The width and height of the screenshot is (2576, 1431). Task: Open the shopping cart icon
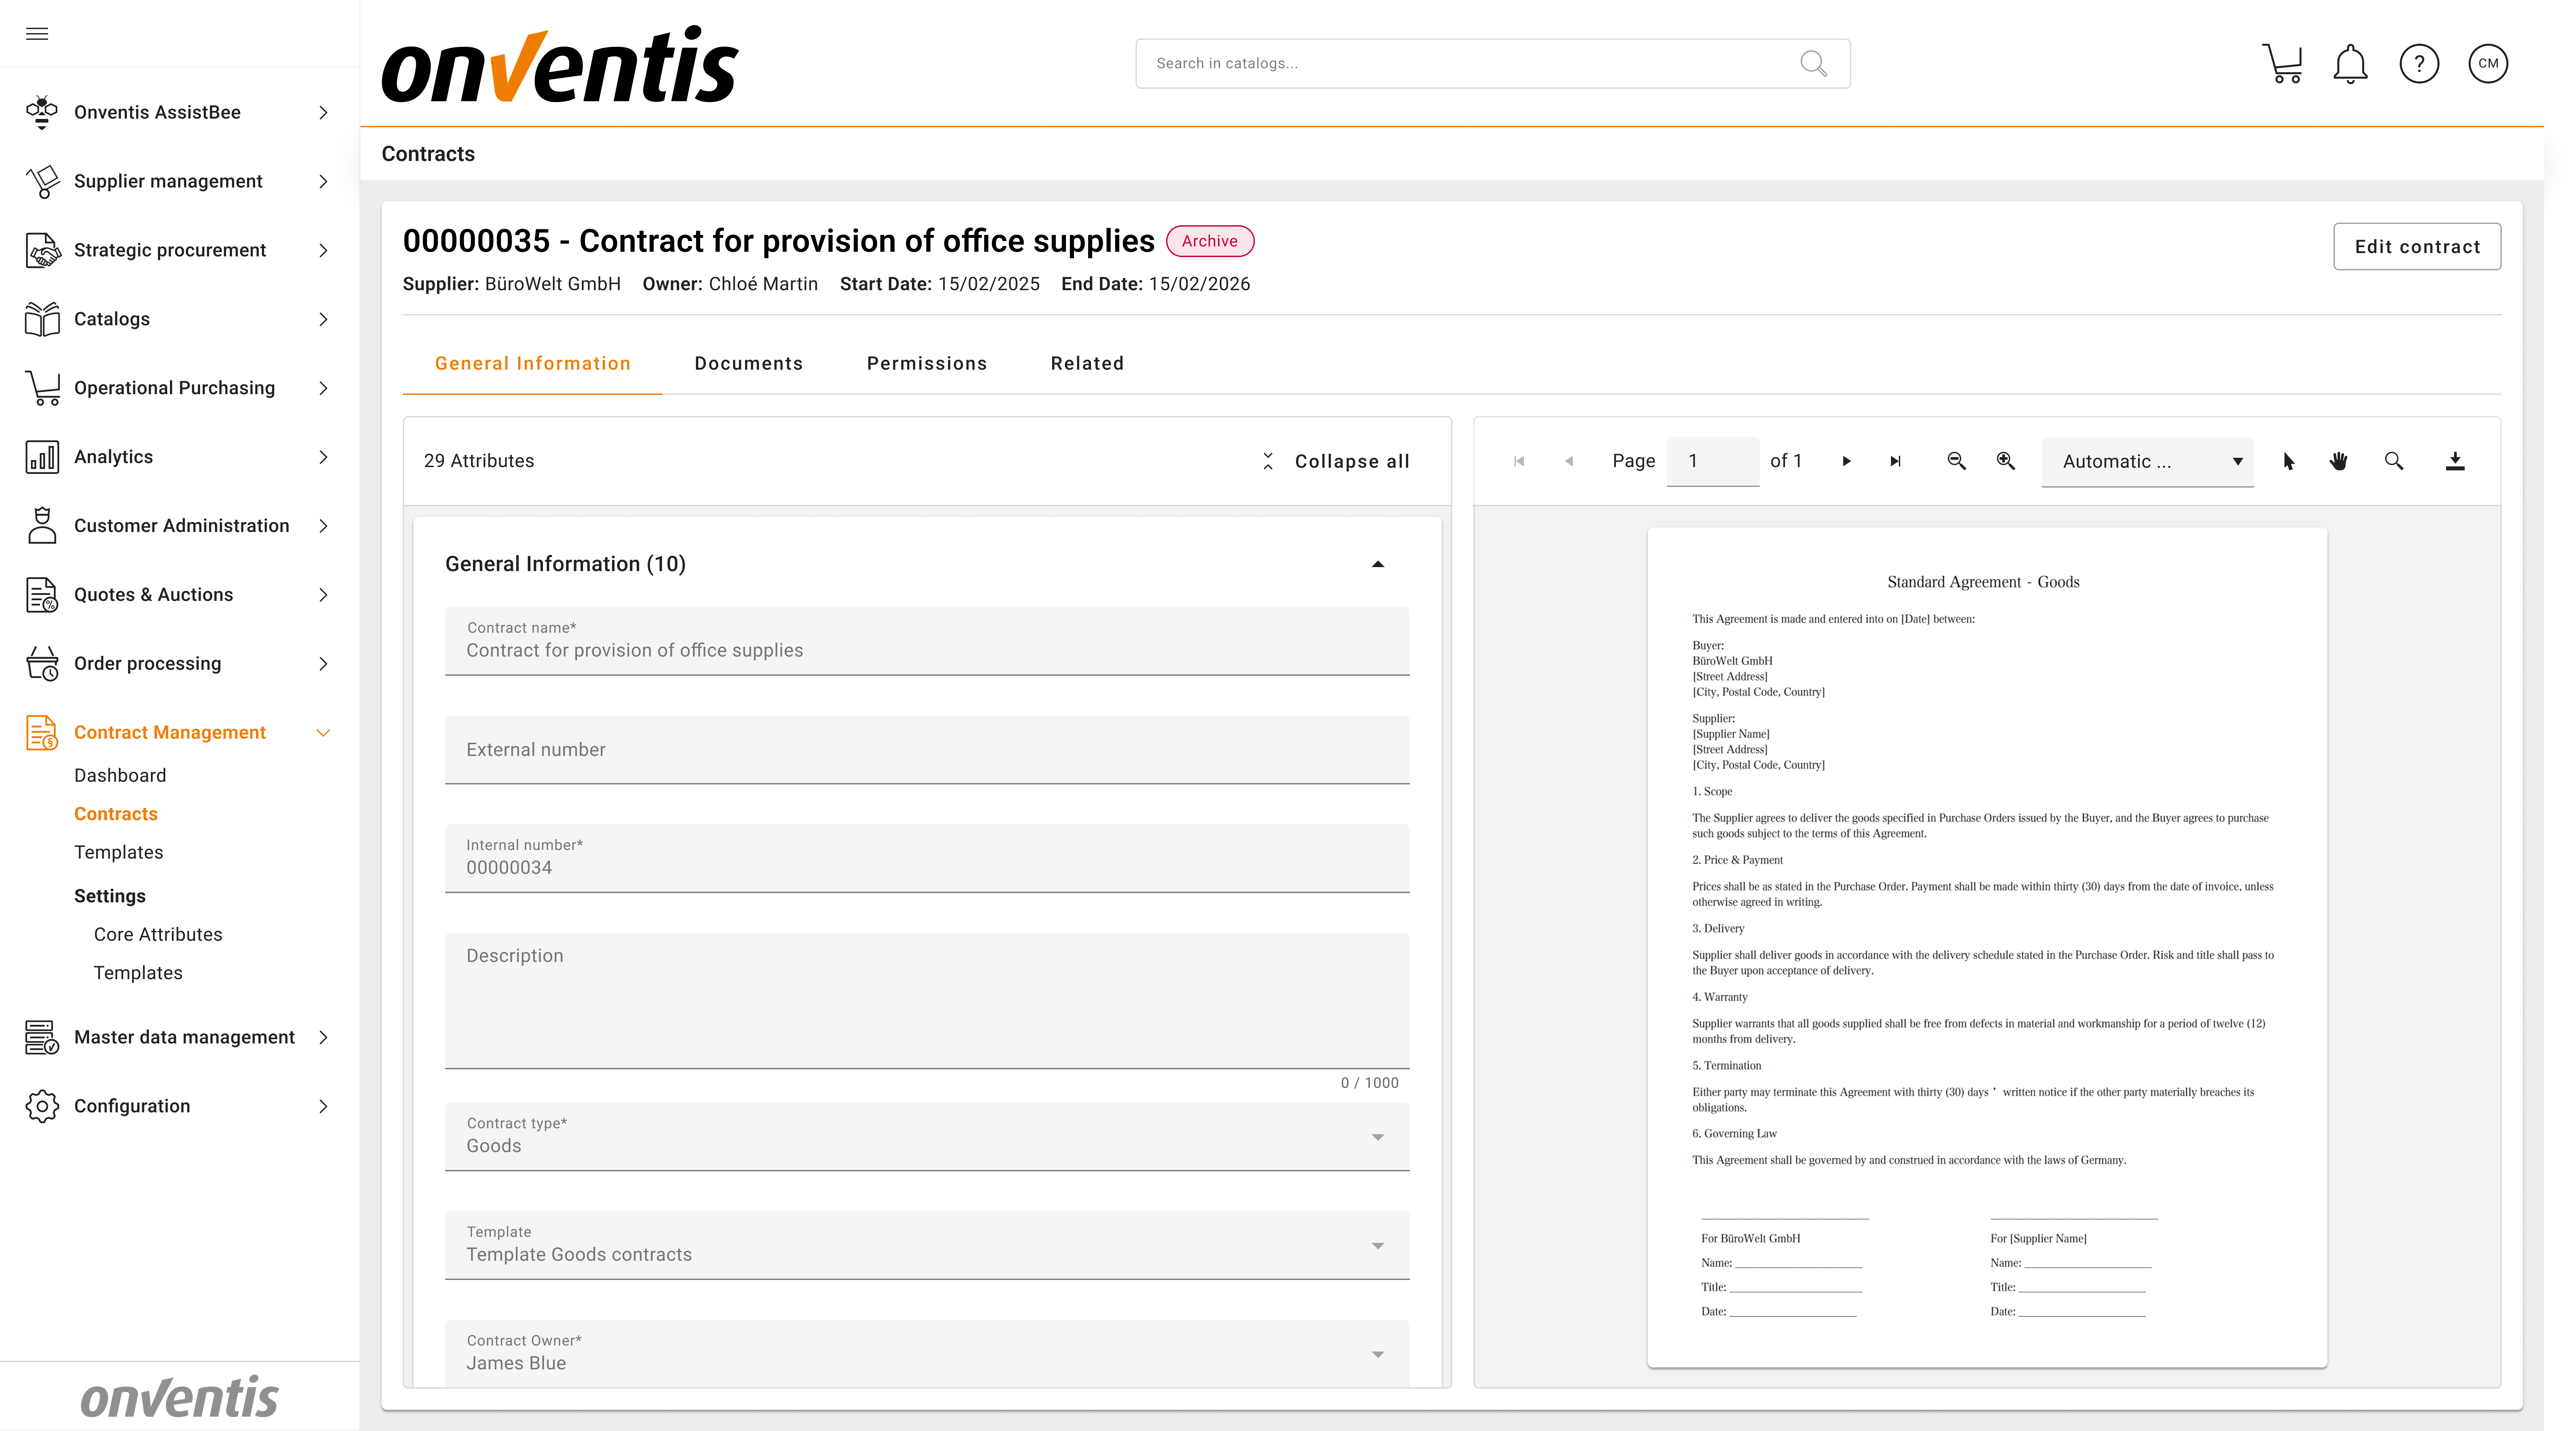(x=2282, y=63)
